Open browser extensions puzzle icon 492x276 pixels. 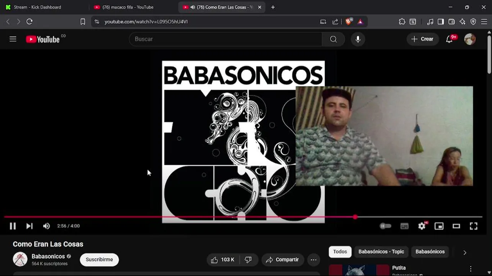click(402, 21)
